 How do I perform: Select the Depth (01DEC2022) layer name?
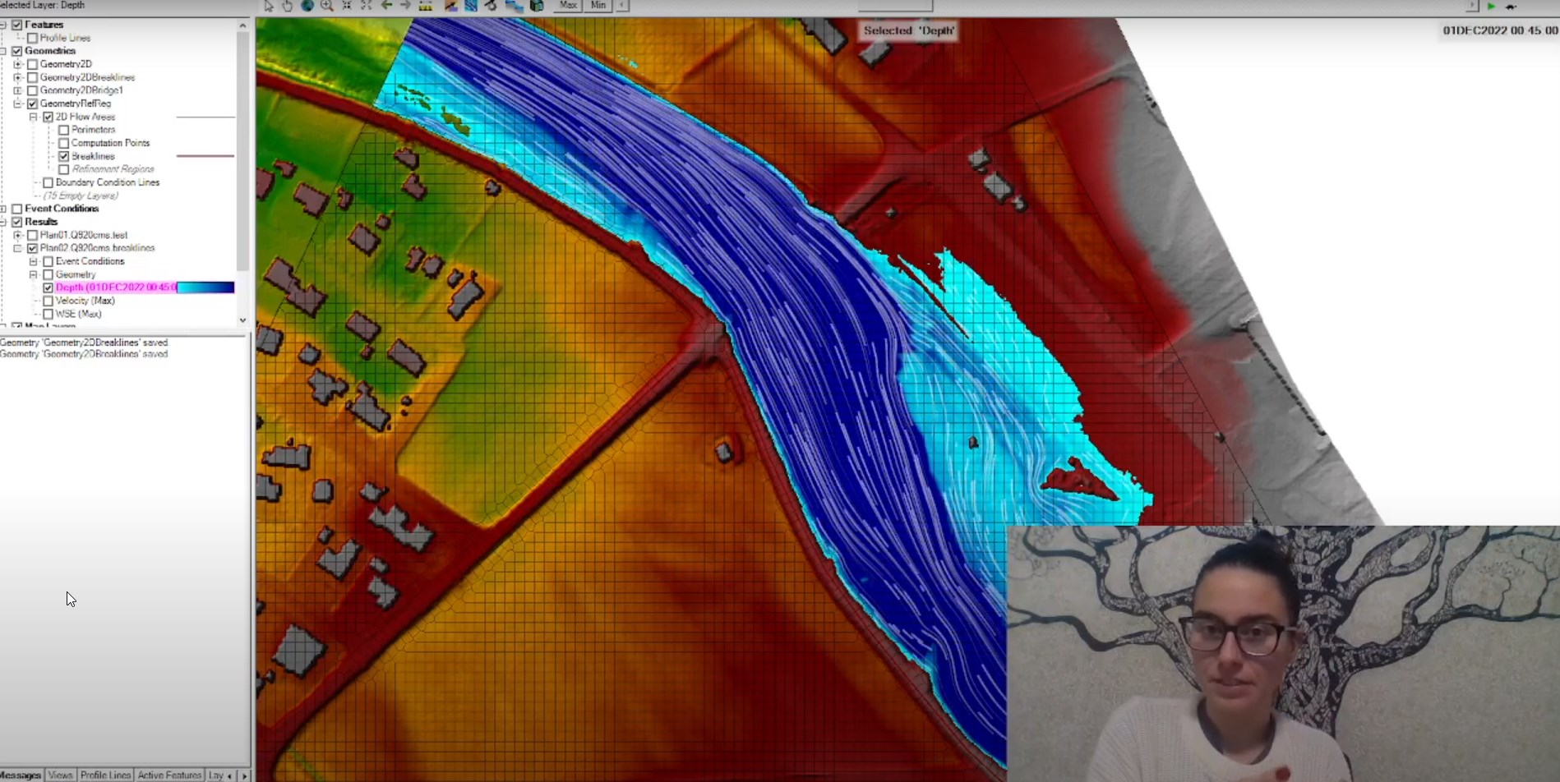pyautogui.click(x=116, y=287)
